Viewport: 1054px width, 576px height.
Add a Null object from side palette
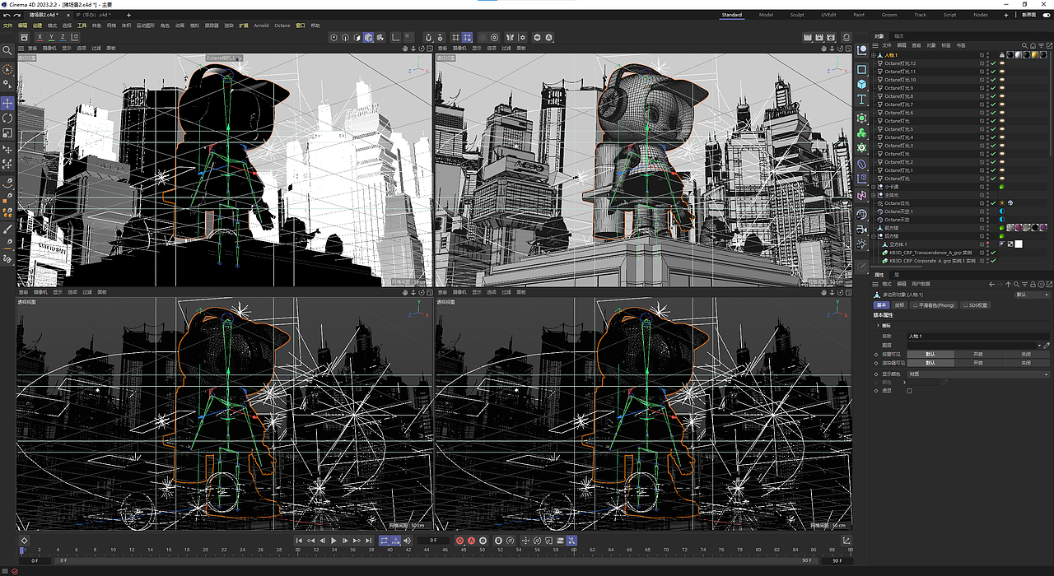click(x=862, y=50)
